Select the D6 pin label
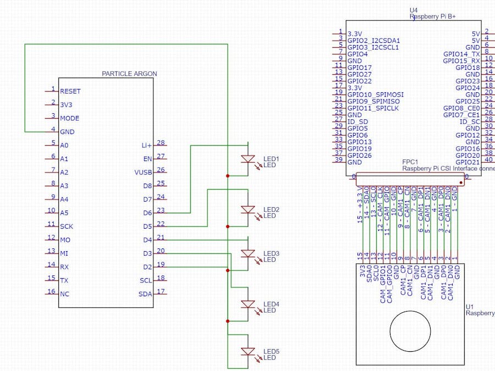 tap(148, 213)
